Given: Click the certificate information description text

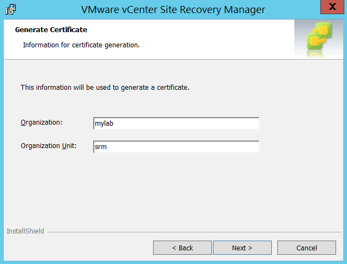Looking at the screenshot, I should 105,87.
